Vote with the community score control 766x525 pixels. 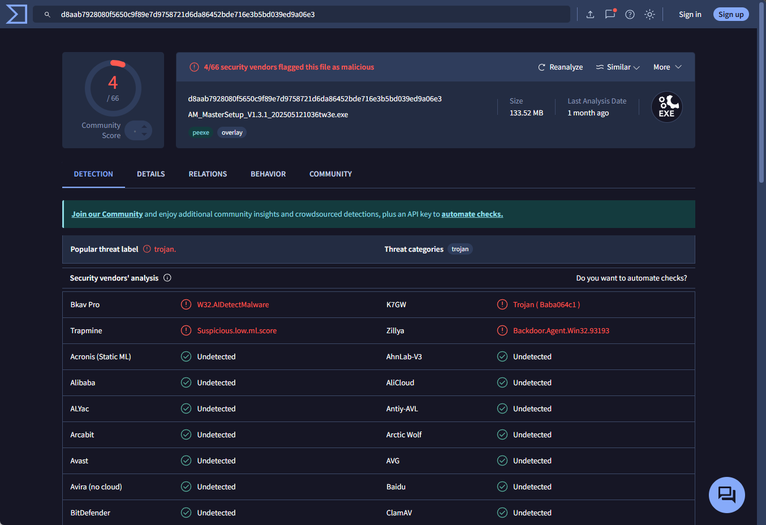coord(139,131)
